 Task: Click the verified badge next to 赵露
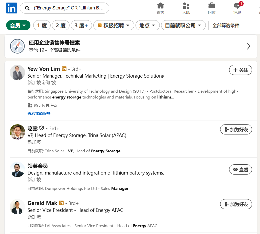(x=41, y=128)
